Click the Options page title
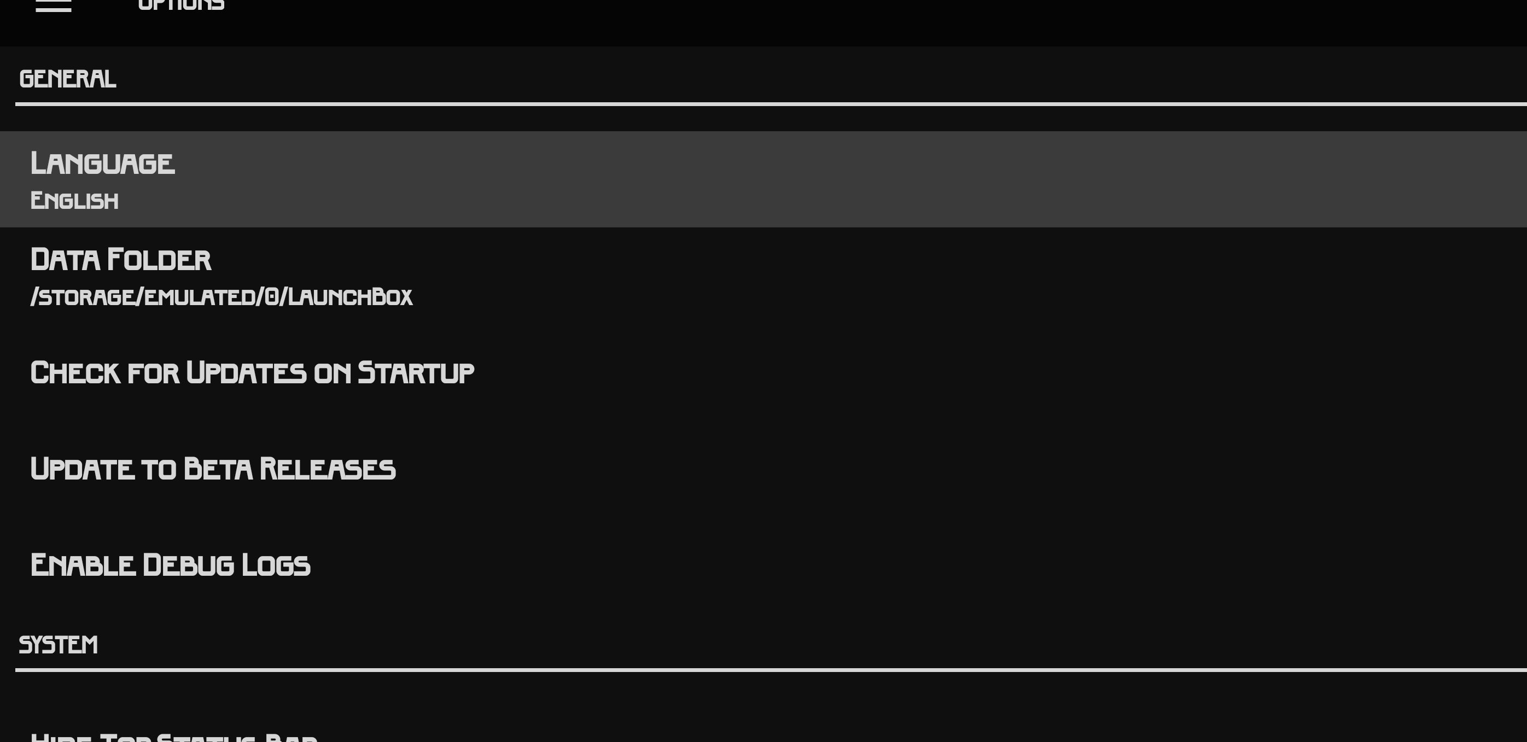 click(x=182, y=5)
